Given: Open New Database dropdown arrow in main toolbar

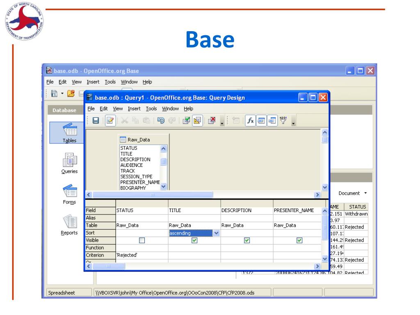Looking at the screenshot, I should click(x=62, y=93).
